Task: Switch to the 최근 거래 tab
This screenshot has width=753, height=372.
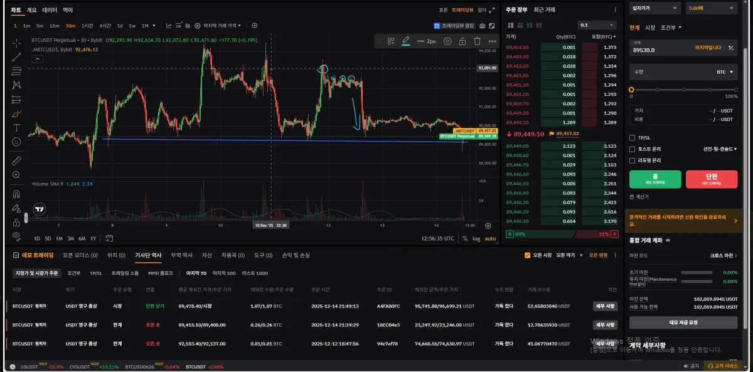Action: [544, 9]
